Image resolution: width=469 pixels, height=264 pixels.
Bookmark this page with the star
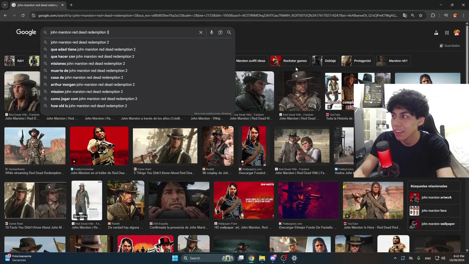[421, 15]
